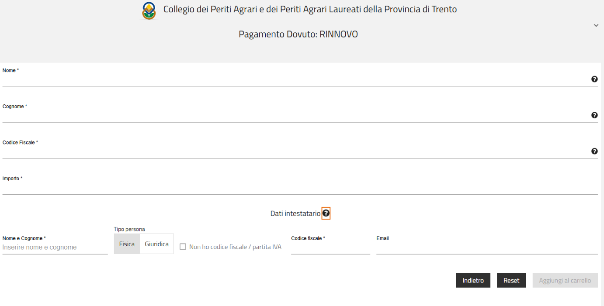Click the Email input field
This screenshot has height=306, width=604.
tap(486, 248)
